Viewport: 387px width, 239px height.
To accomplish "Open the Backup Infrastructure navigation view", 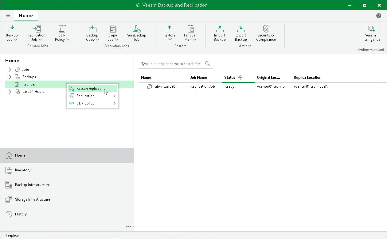I will click(67, 185).
